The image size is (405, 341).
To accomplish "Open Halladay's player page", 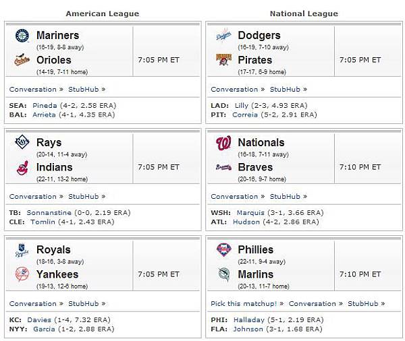I will 249,320.
